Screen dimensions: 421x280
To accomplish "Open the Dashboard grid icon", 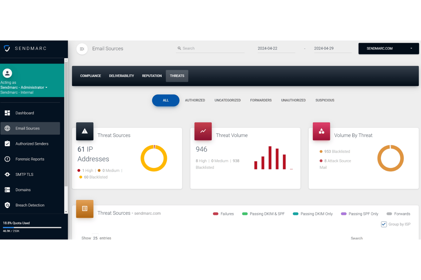I will (x=7, y=113).
